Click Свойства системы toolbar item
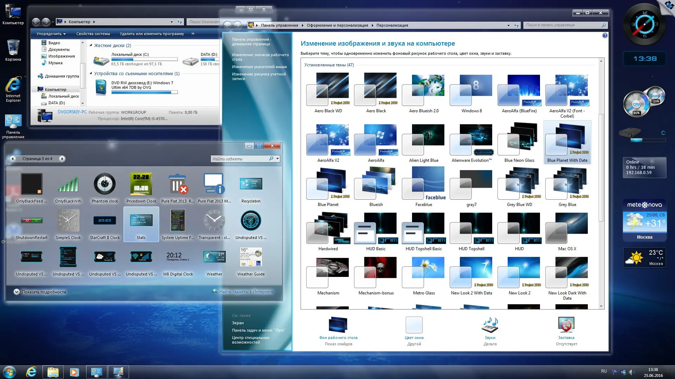 pyautogui.click(x=93, y=34)
